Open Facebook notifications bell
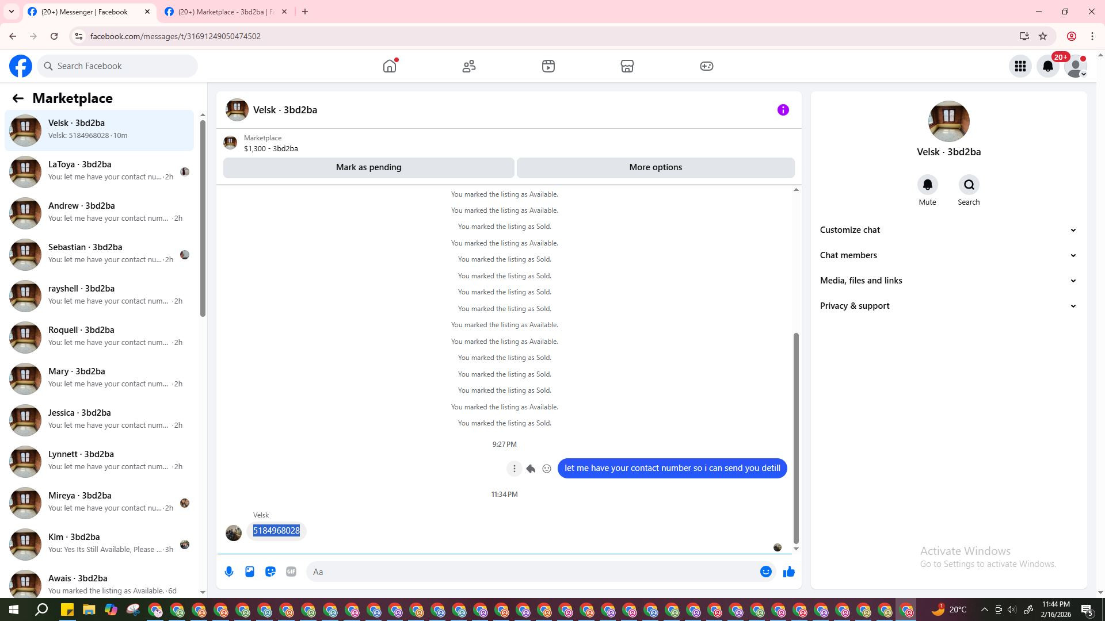The height and width of the screenshot is (621, 1105). tap(1048, 66)
